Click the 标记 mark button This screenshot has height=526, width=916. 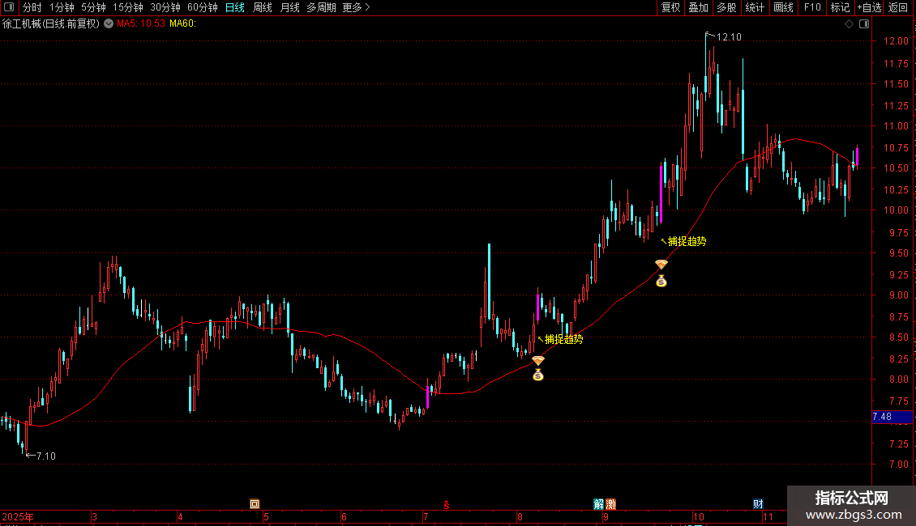tap(840, 7)
